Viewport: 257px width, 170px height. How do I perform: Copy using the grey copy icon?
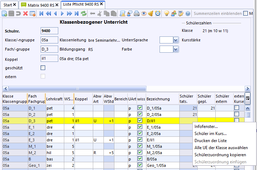point(107,13)
